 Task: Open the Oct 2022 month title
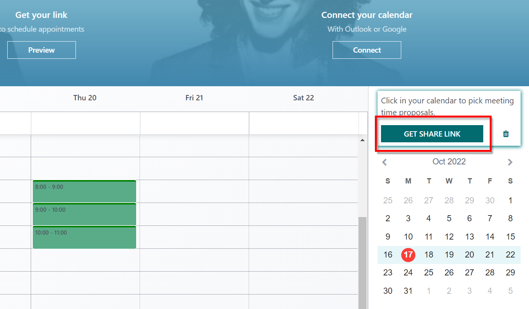[x=449, y=162]
